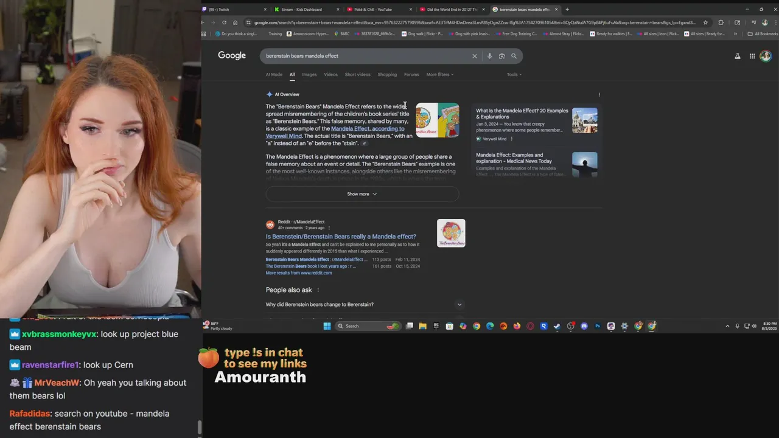The width and height of the screenshot is (779, 438).
Task: Open 'Berenstain Bears Mandela Effect' Reddit sublink
Action: click(316, 259)
